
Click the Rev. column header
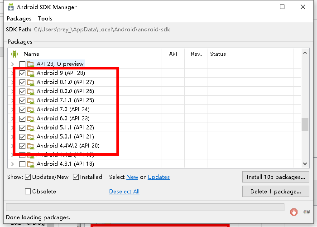[x=196, y=54]
